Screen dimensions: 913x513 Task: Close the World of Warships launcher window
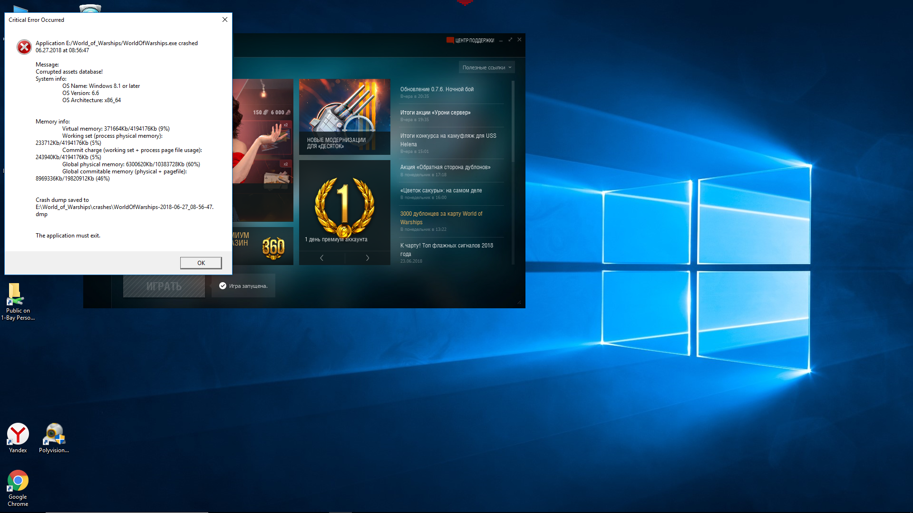pyautogui.click(x=519, y=40)
